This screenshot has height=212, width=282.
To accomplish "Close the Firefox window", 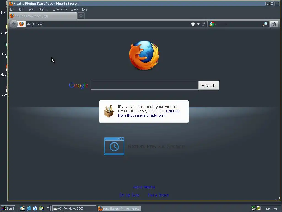I will coord(277,3).
